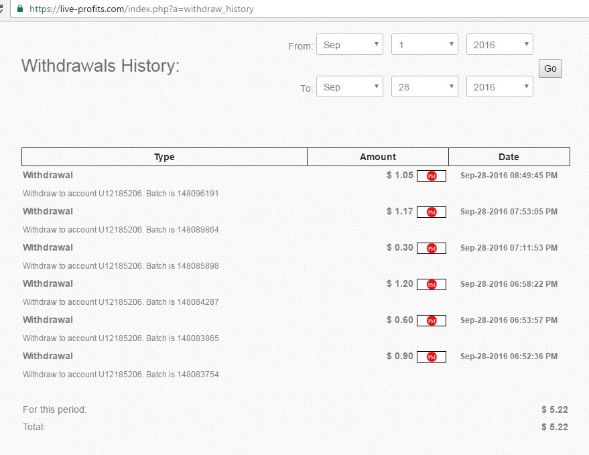
Task: Click the Perfect Money icon beside $ 0.90
Action: 432,357
